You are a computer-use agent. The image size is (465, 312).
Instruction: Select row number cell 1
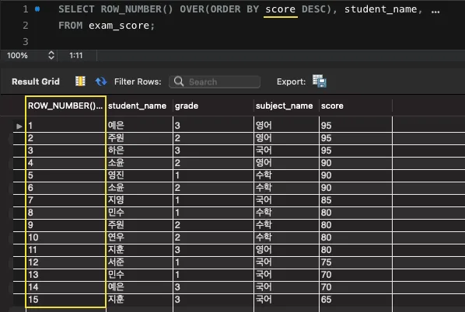point(65,126)
